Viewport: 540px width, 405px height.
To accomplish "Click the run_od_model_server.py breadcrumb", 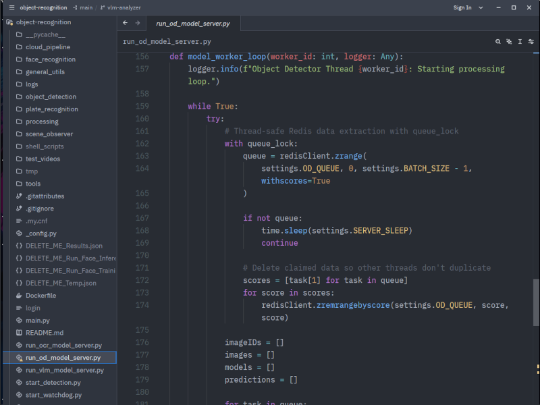I will point(167,42).
